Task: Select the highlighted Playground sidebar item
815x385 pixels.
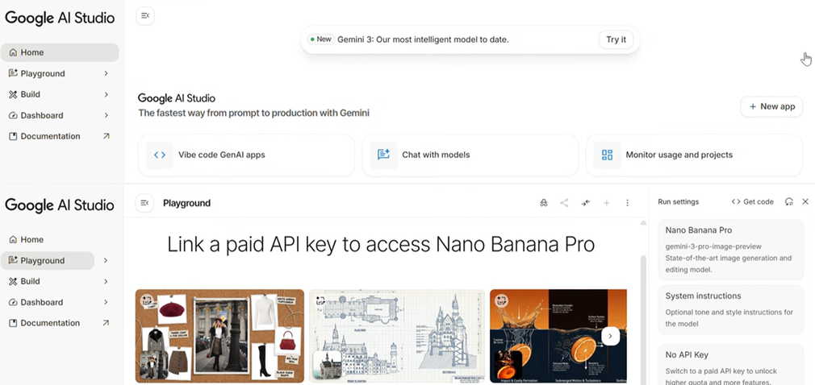Action: [x=48, y=261]
